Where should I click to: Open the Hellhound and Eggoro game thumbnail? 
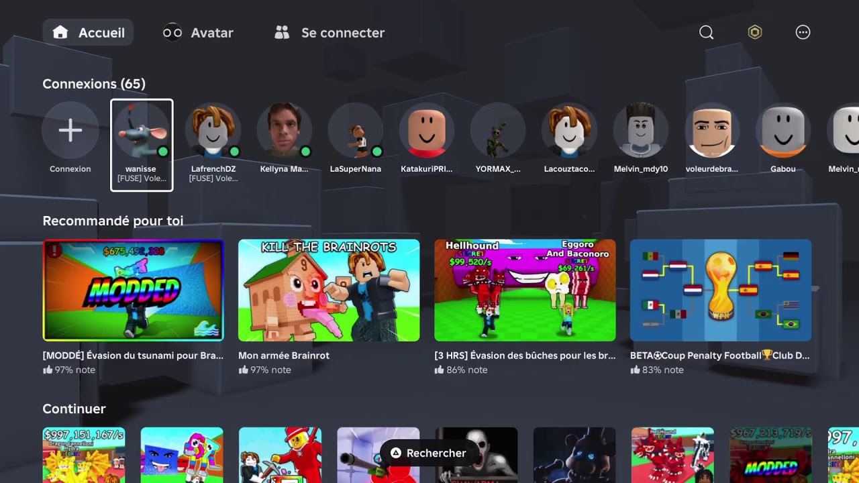pyautogui.click(x=525, y=290)
